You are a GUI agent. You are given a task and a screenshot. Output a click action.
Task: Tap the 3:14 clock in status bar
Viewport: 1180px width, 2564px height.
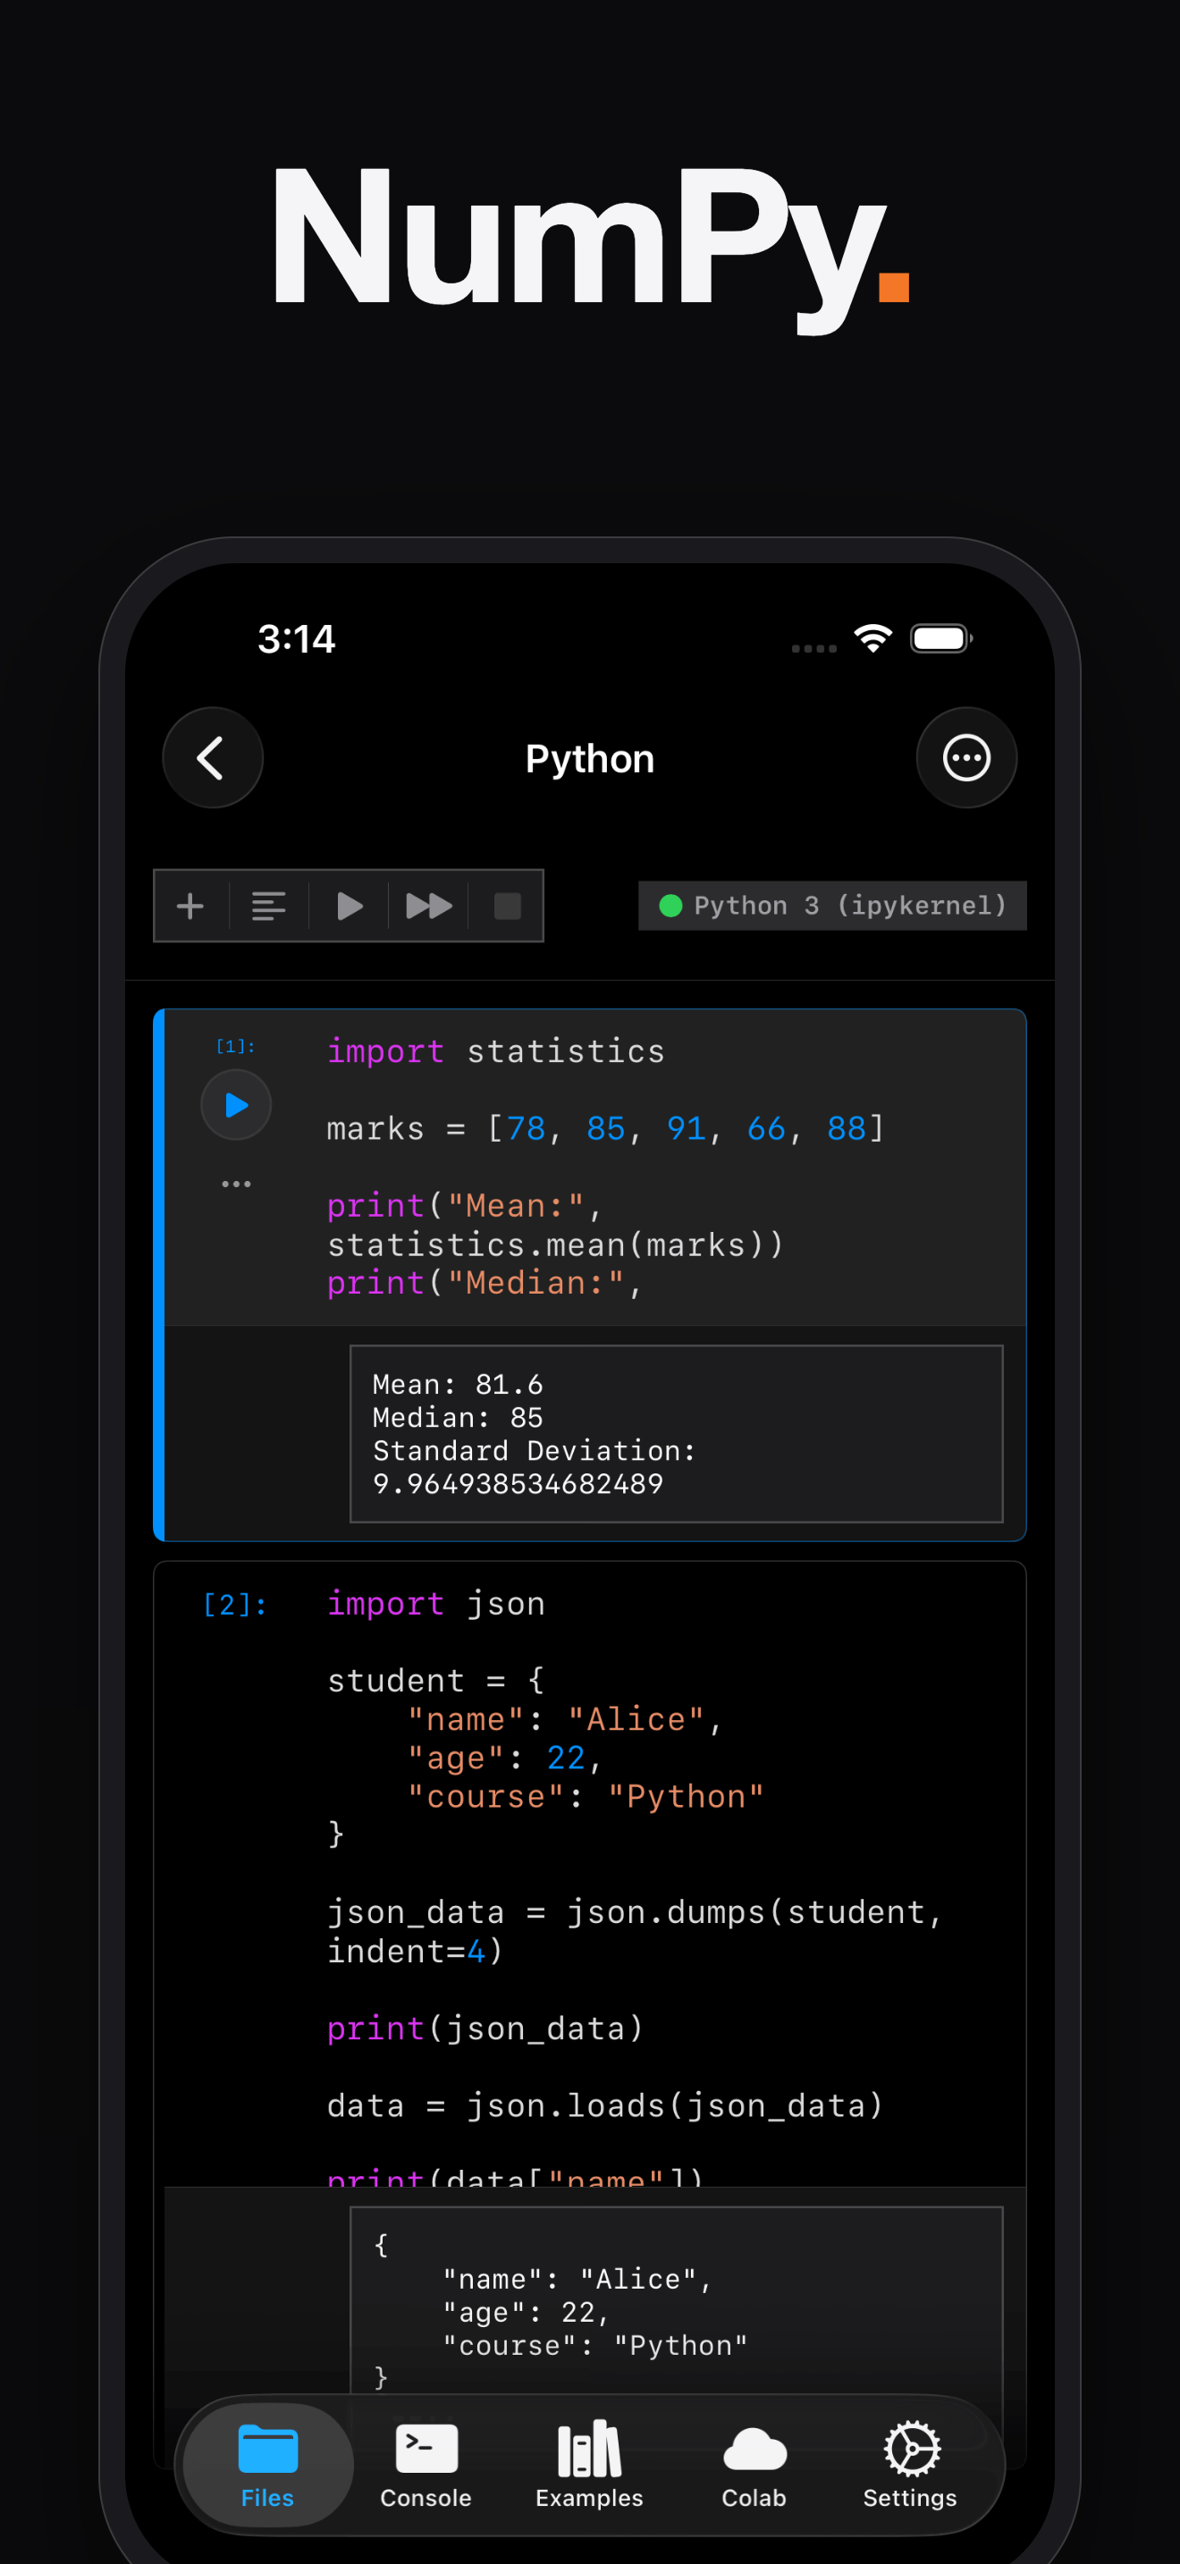(296, 639)
